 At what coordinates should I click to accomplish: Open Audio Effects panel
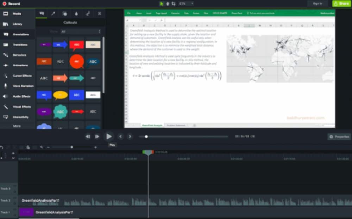pyautogui.click(x=17, y=96)
